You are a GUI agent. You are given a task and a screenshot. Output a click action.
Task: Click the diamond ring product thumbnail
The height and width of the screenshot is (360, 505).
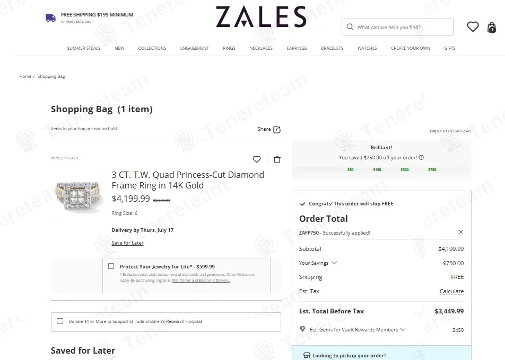[79, 196]
